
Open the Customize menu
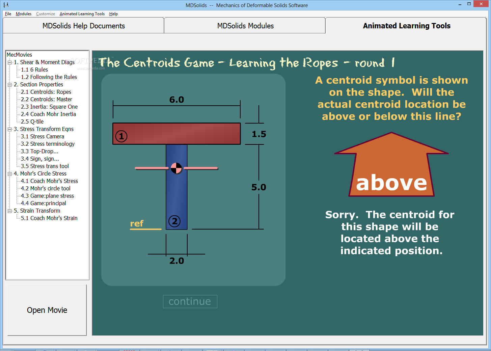click(46, 14)
